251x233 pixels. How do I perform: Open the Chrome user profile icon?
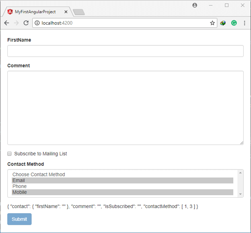pos(195,5)
